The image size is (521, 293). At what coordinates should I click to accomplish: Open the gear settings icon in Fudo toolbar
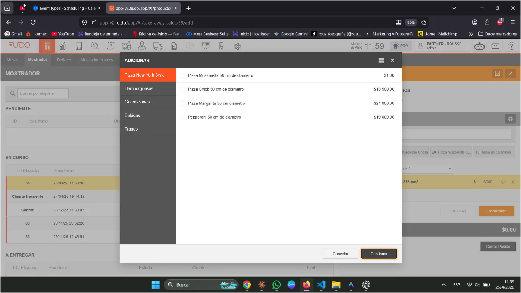point(237,46)
